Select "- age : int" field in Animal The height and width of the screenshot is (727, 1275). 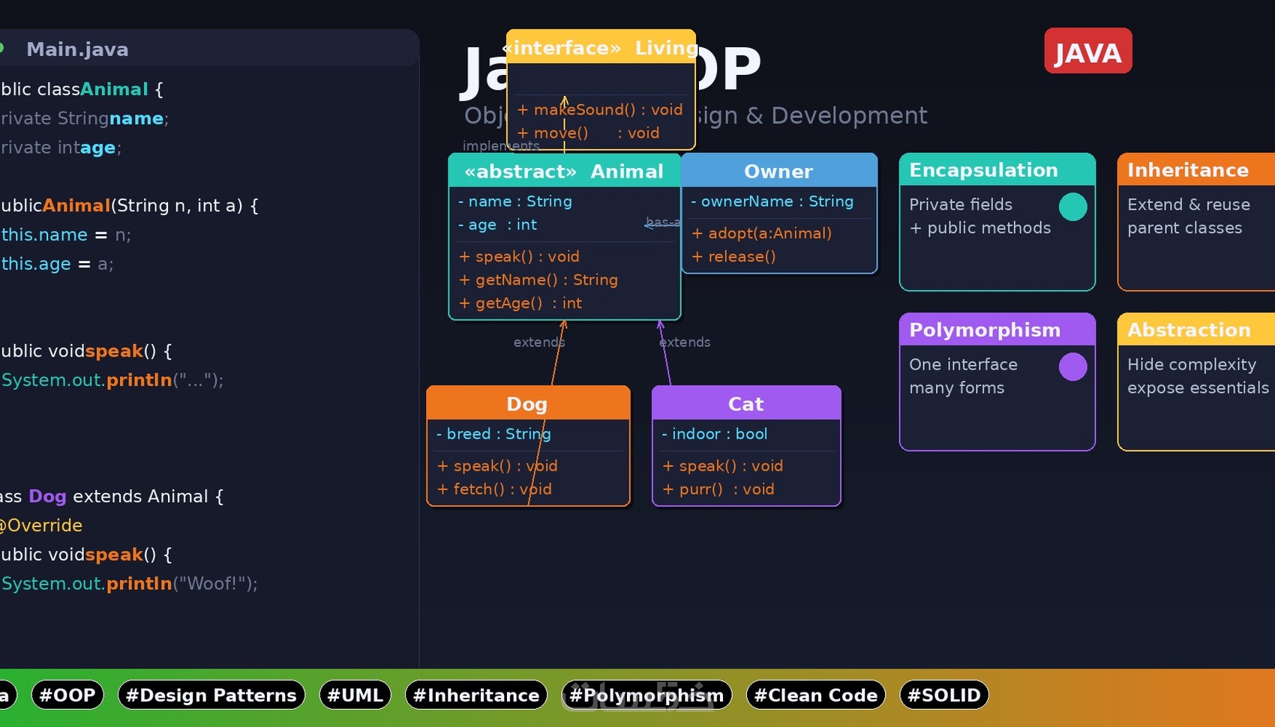click(x=497, y=224)
